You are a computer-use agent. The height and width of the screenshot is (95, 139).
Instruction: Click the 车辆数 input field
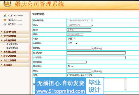tap(79, 48)
